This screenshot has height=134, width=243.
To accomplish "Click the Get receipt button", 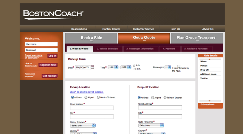I will point(50,76).
